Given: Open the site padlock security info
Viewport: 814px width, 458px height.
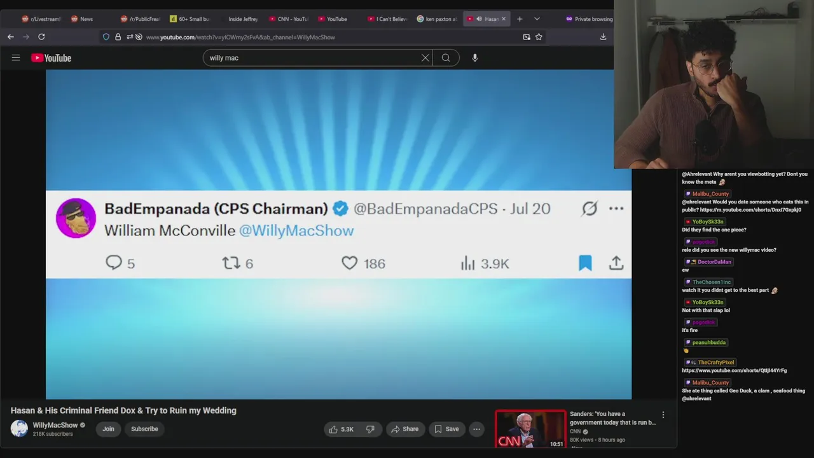Looking at the screenshot, I should pyautogui.click(x=118, y=37).
